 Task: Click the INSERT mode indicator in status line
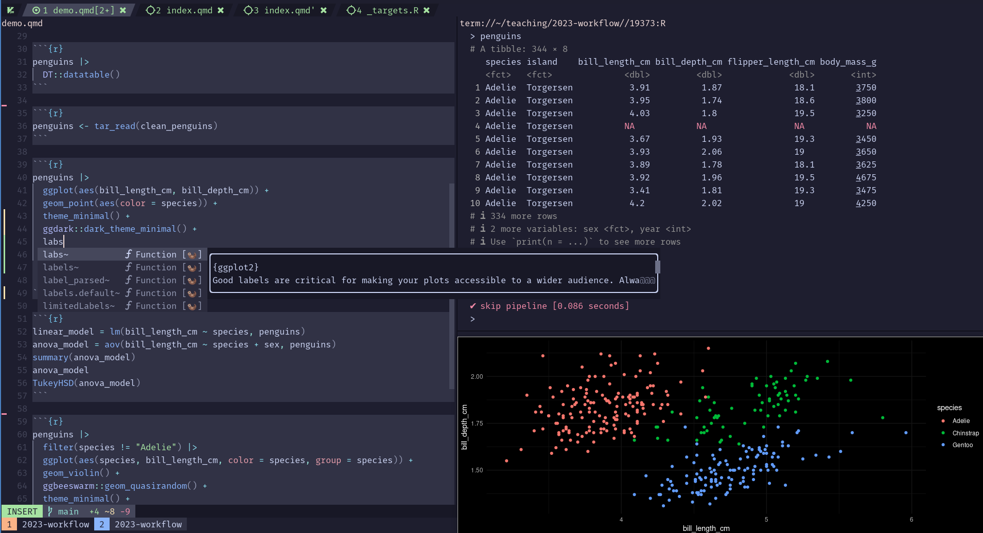[x=22, y=511]
